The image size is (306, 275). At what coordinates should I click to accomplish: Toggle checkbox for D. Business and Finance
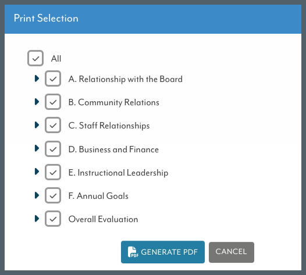coord(53,149)
